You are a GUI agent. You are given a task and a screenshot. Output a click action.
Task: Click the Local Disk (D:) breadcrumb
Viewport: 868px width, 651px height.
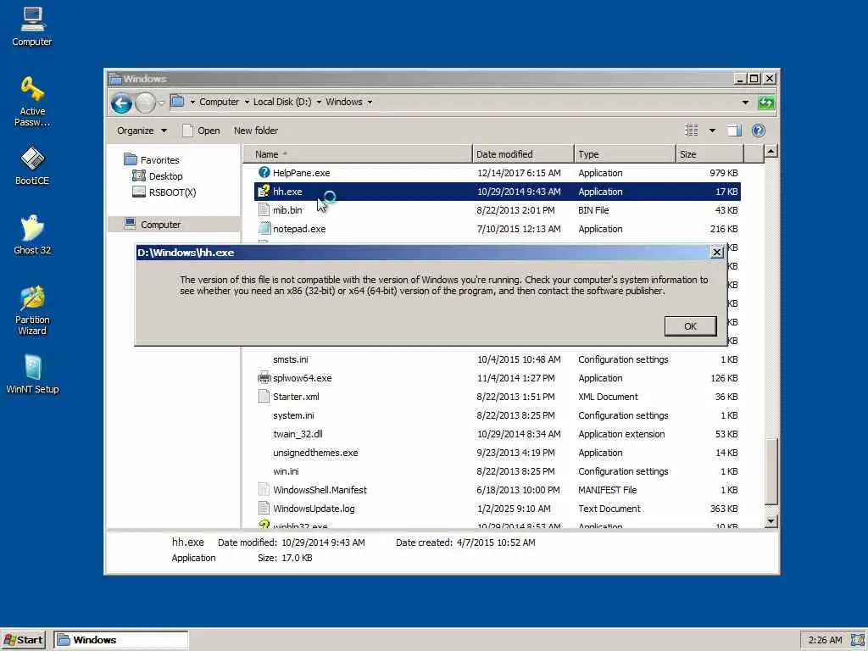click(x=282, y=102)
